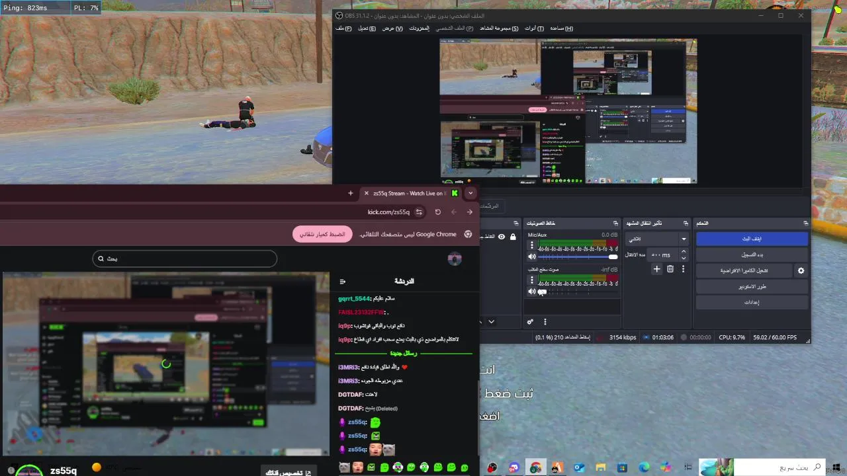This screenshot has width=847, height=476.
Task: Enable Studio Mode button
Action: click(x=752, y=287)
